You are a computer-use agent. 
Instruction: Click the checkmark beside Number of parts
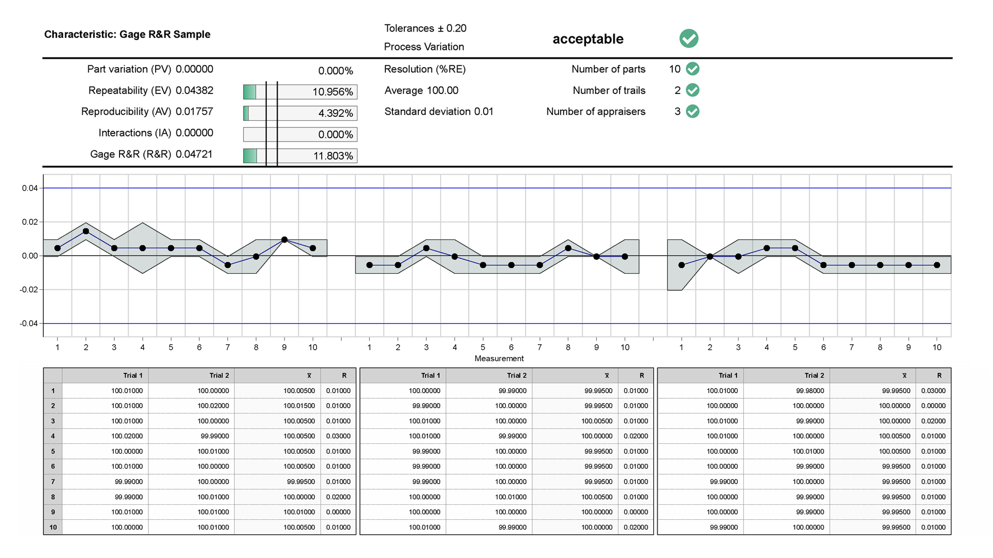693,69
